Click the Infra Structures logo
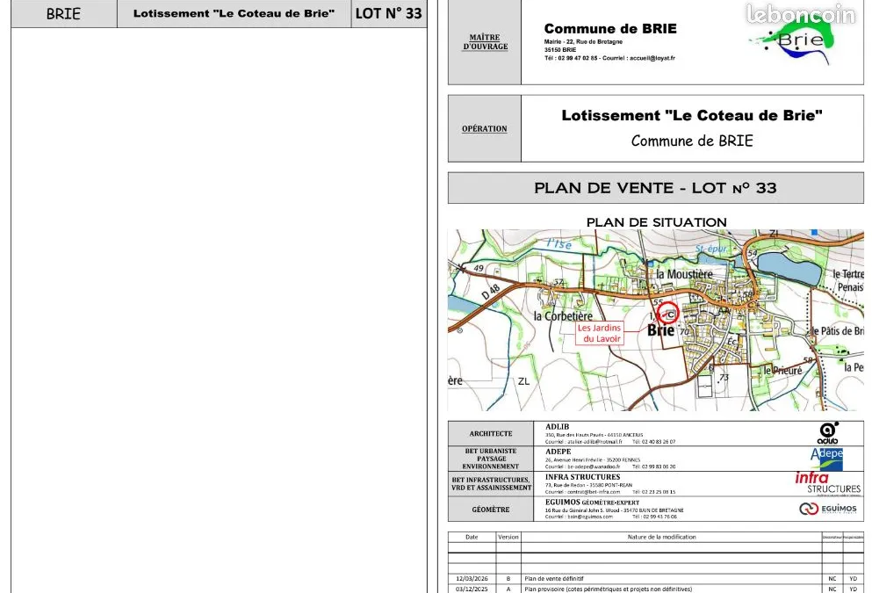This screenshot has width=872, height=593. click(827, 483)
